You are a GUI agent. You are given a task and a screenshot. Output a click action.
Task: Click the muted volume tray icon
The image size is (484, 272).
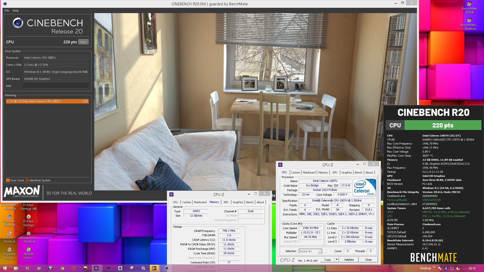(x=458, y=268)
